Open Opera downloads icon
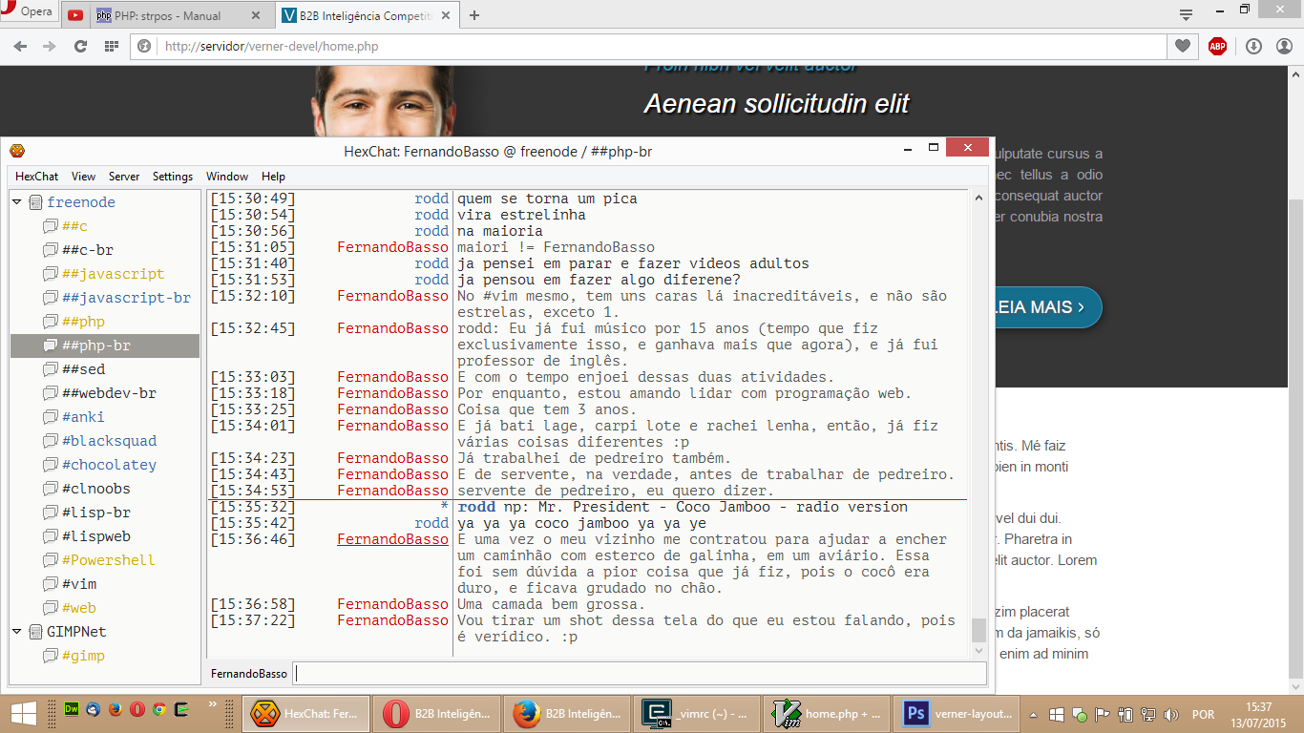Viewport: 1304px width, 733px height. point(1254,46)
